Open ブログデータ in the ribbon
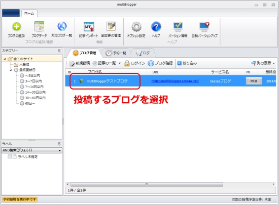 tap(39, 30)
